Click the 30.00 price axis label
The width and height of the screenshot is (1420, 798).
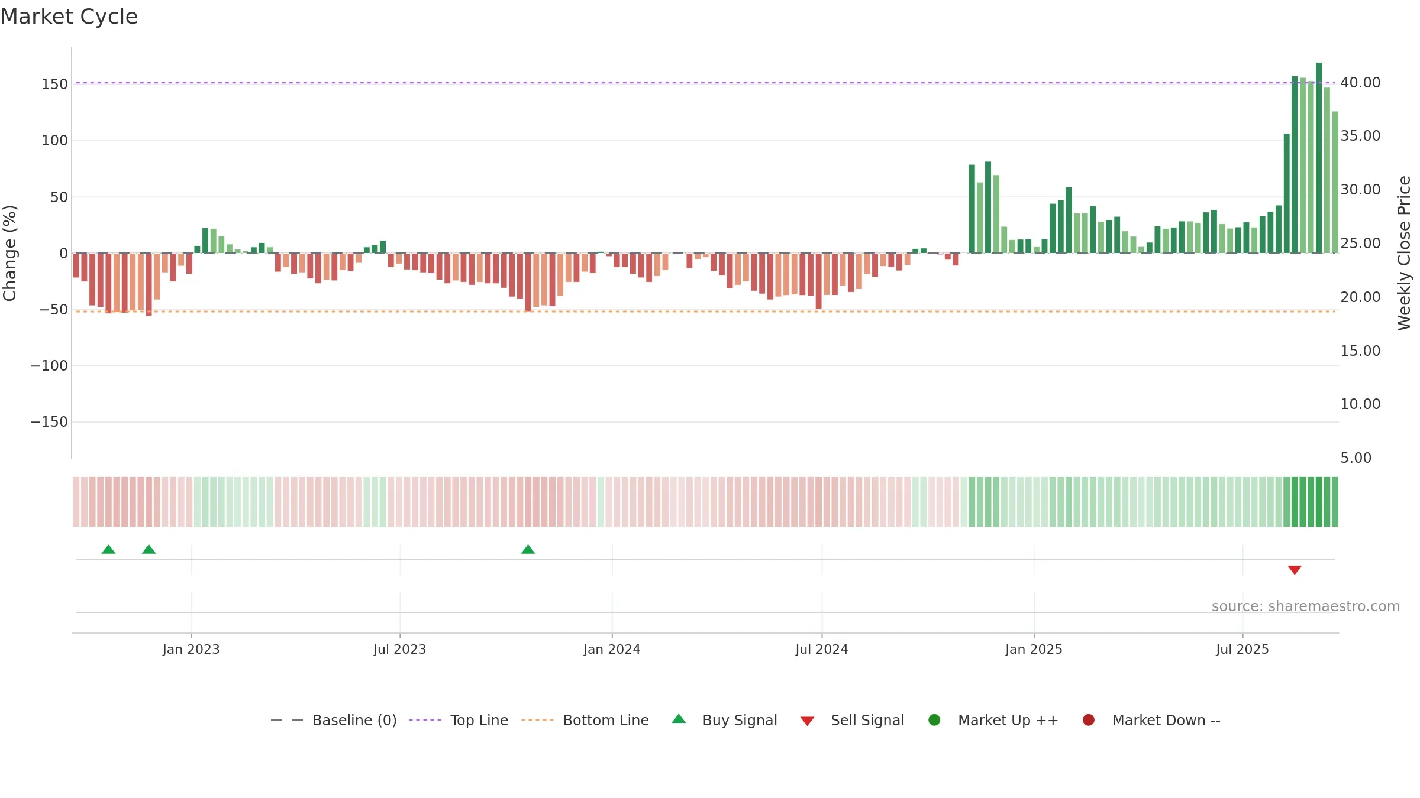[x=1360, y=190]
